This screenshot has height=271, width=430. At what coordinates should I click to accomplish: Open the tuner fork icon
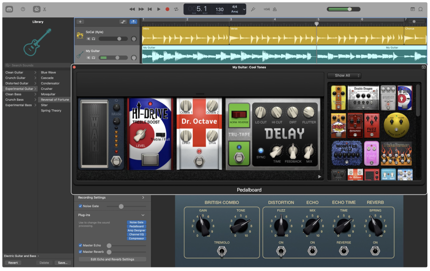coord(253,9)
